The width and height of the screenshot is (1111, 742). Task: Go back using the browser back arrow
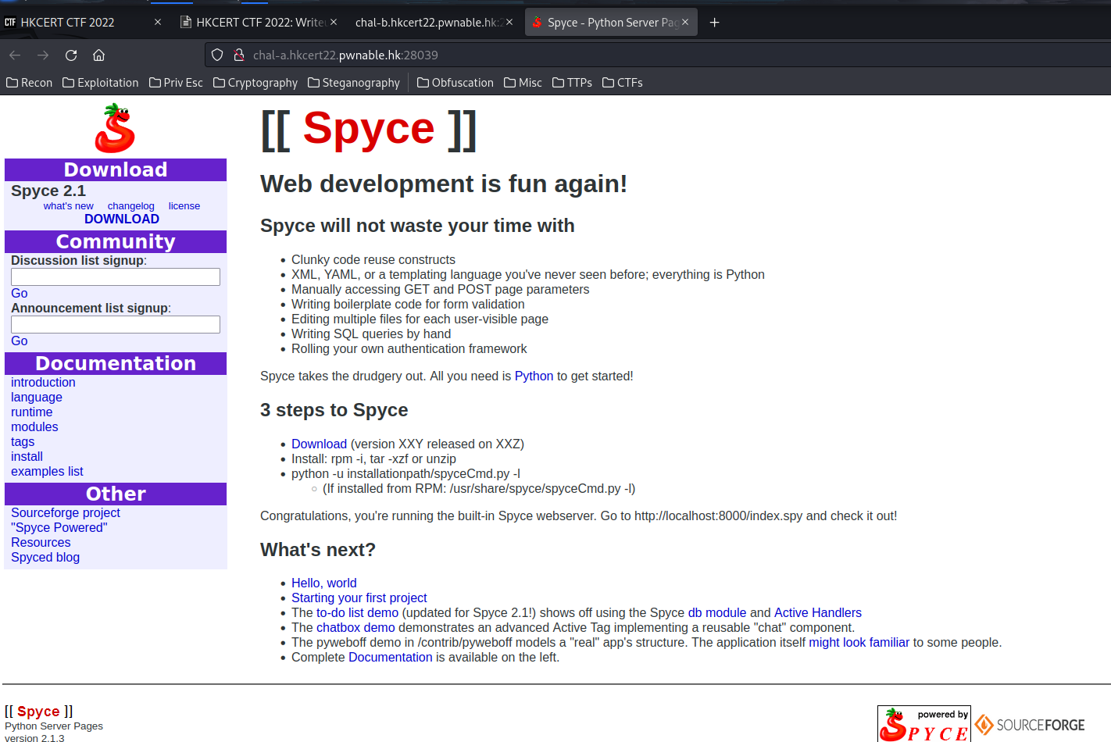(15, 55)
